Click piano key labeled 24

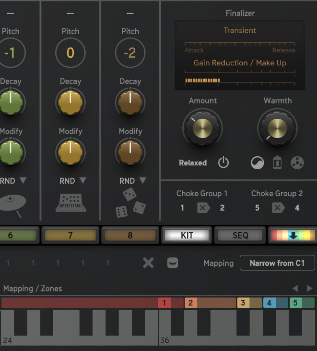pos(7,340)
